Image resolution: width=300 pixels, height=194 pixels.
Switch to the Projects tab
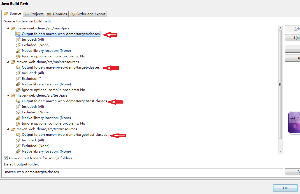[x=34, y=14]
